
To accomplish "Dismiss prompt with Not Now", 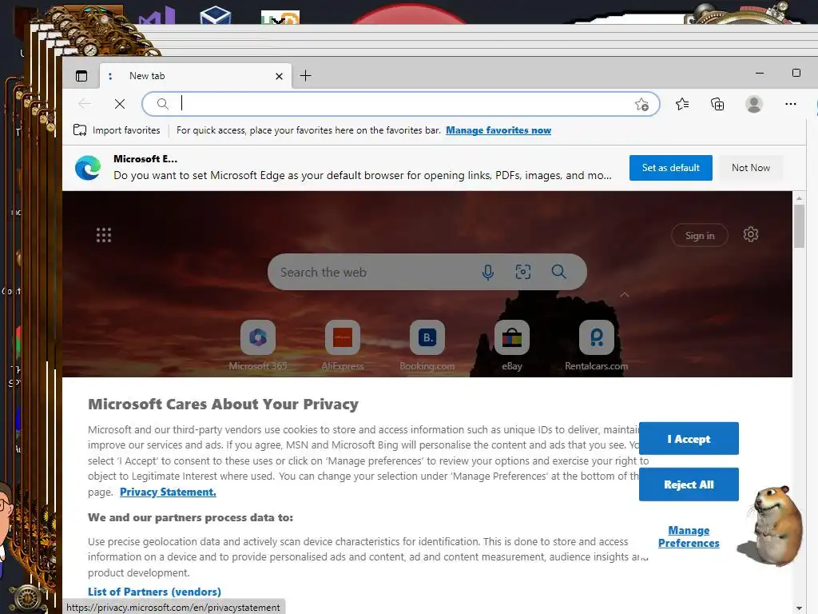I will [x=751, y=168].
